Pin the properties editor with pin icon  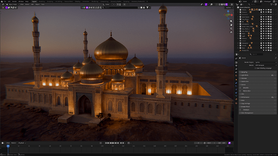pos(276,58)
